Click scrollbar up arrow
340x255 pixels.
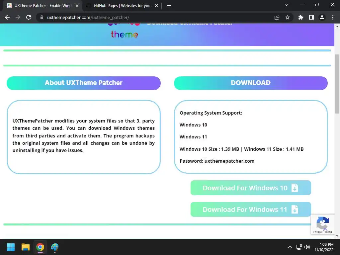point(337,27)
